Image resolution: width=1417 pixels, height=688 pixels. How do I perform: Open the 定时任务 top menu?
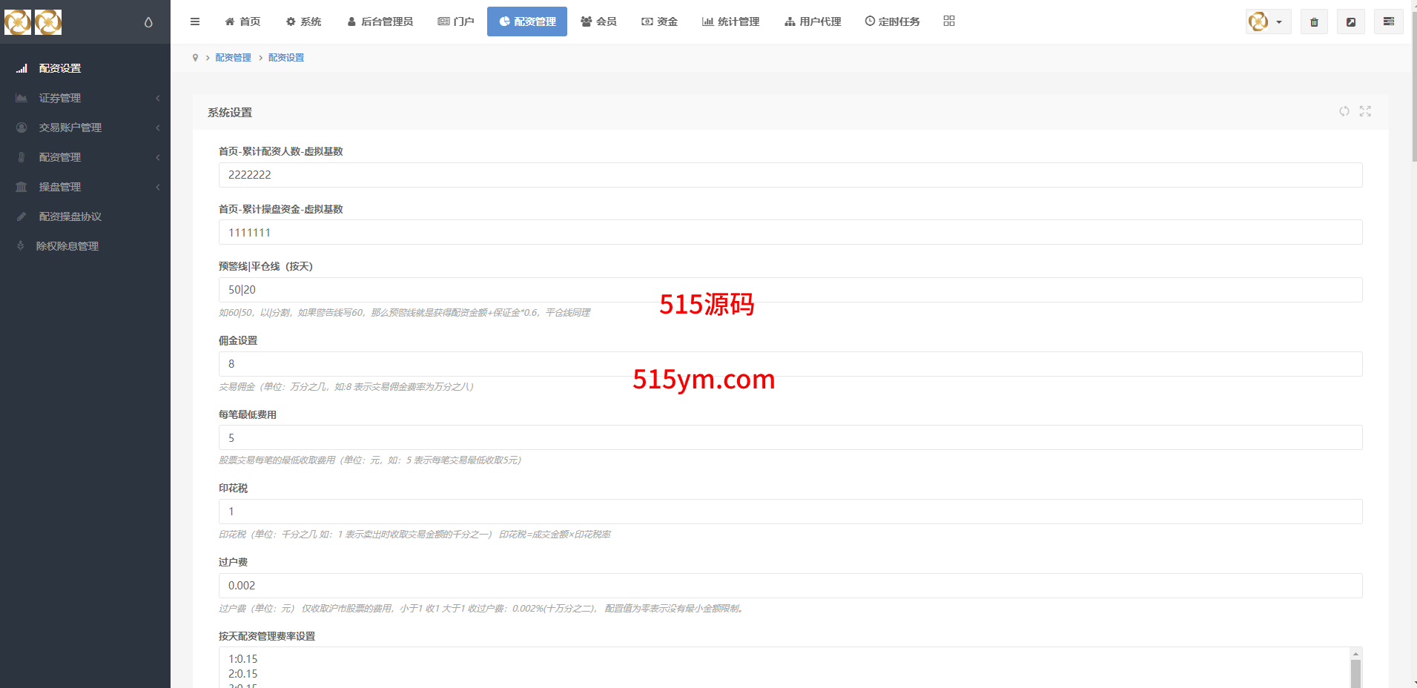click(892, 21)
